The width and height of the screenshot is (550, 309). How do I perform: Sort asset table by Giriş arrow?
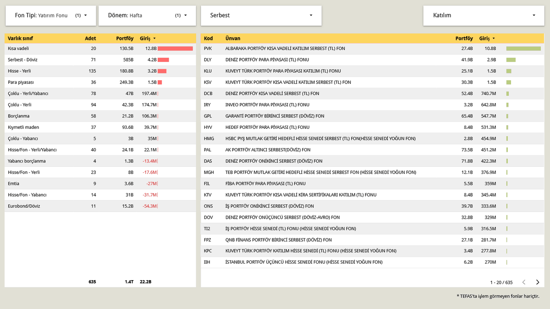pos(154,39)
